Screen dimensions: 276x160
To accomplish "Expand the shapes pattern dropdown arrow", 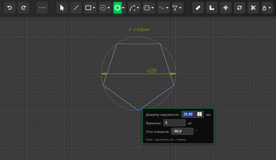I will click(x=181, y=8).
